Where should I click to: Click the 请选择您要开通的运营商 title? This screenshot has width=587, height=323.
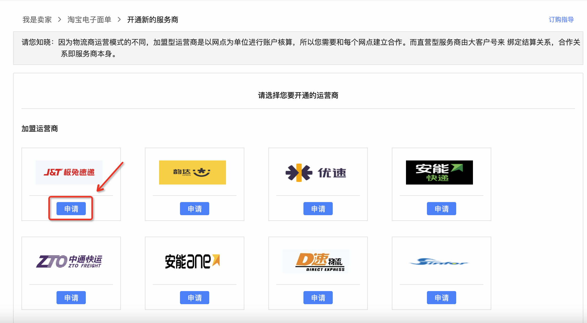click(298, 95)
